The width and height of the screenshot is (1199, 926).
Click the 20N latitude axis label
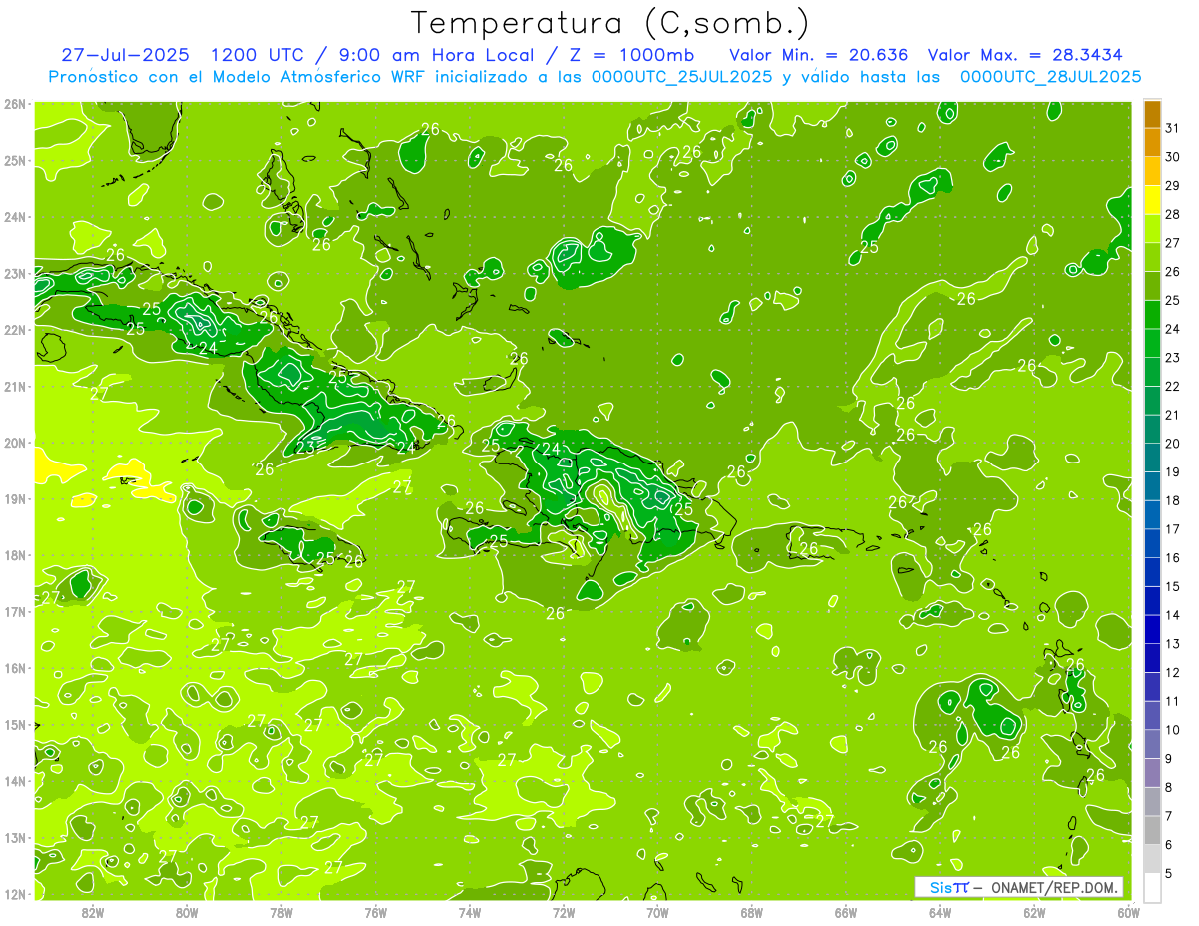(x=14, y=443)
